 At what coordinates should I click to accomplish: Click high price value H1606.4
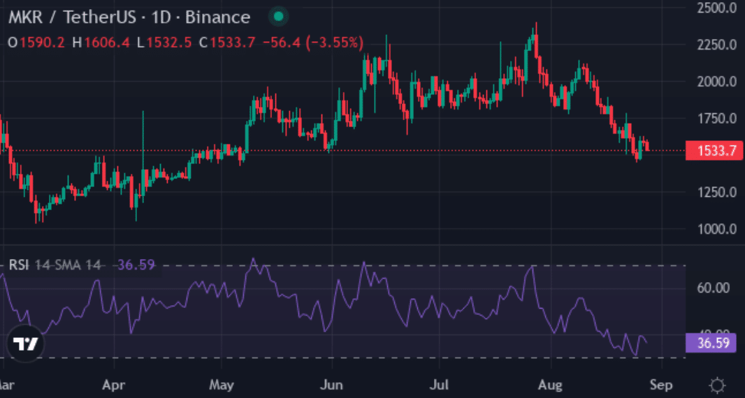pyautogui.click(x=101, y=43)
